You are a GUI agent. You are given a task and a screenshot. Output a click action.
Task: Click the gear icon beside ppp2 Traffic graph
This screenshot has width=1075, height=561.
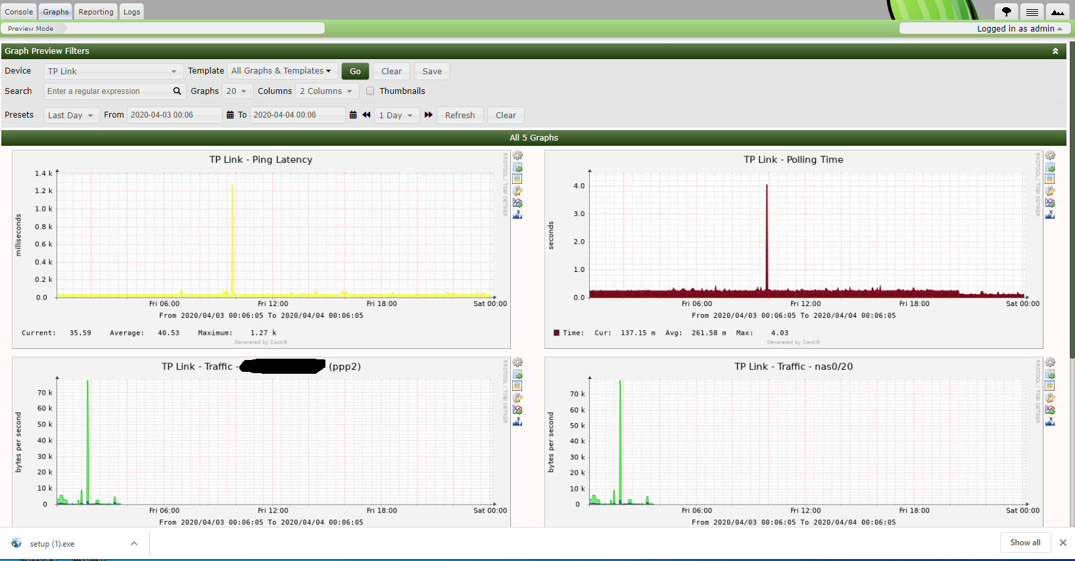tap(517, 363)
